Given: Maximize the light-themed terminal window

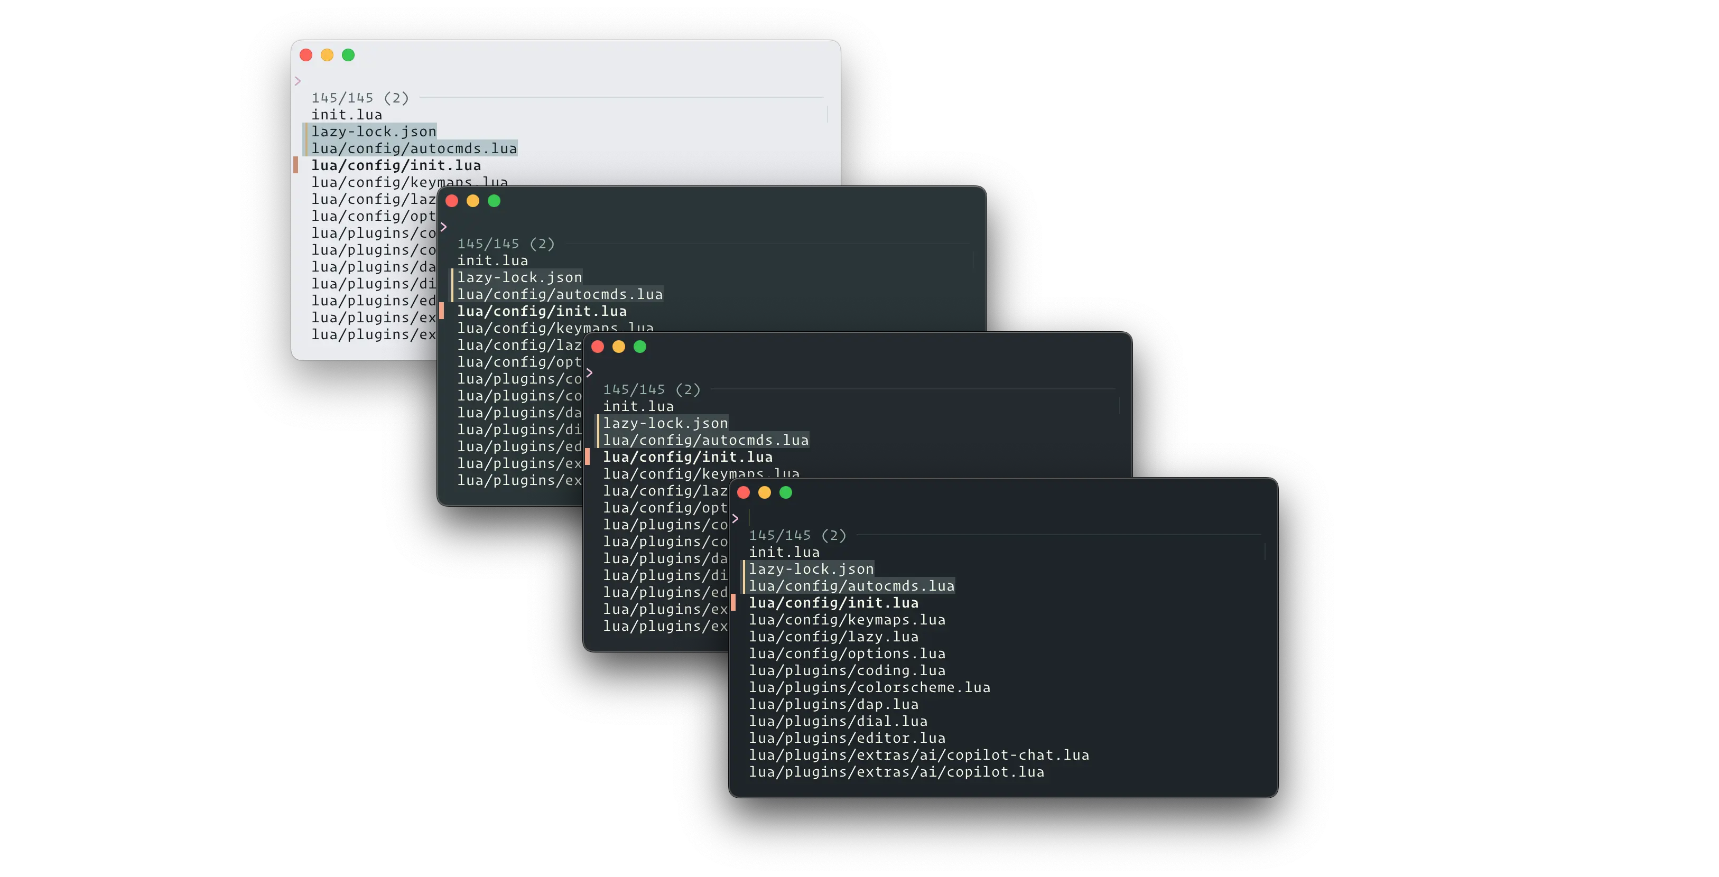Looking at the screenshot, I should pyautogui.click(x=348, y=55).
